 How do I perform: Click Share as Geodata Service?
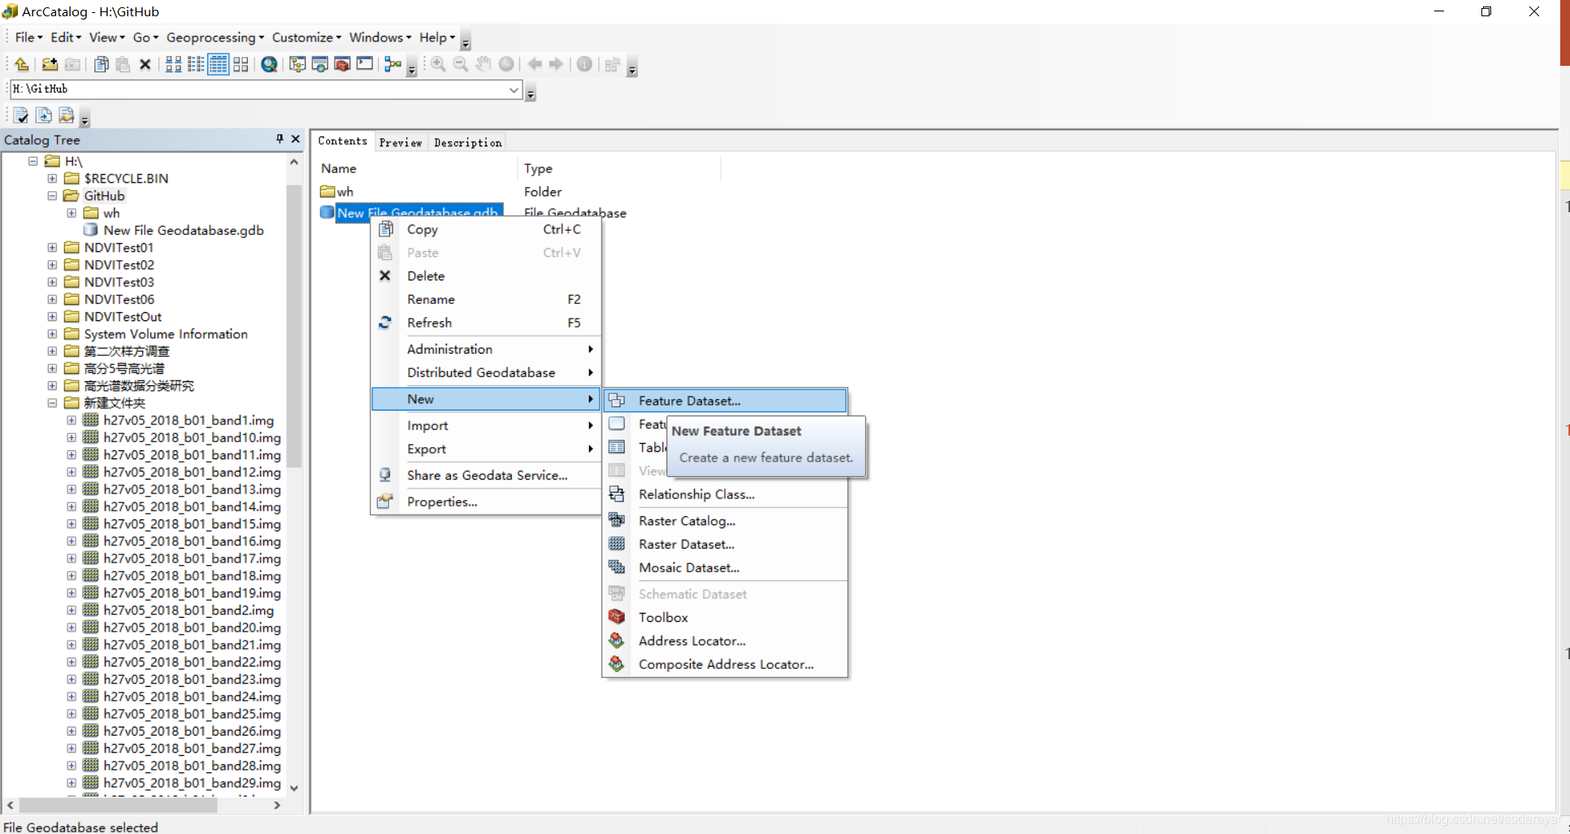[x=486, y=476]
